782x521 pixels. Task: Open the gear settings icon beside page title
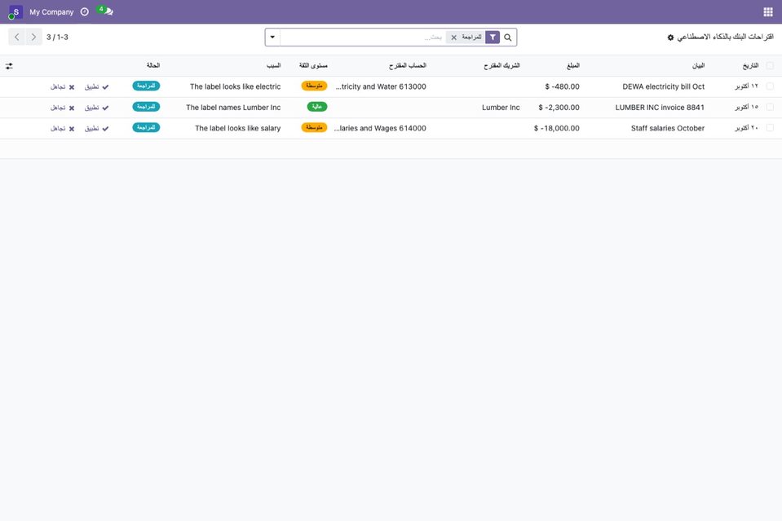(x=670, y=38)
